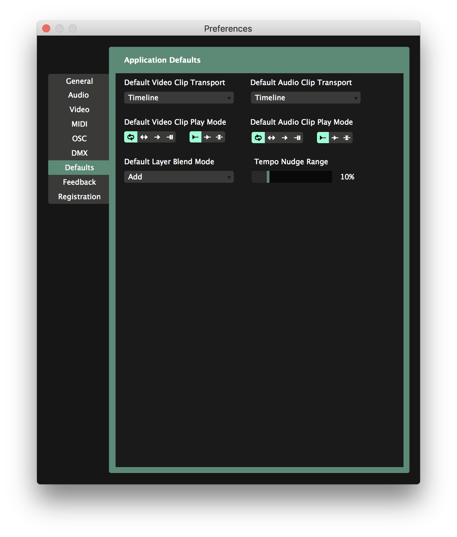Open Default Audio Clip Transport dropdown
The image size is (457, 537).
pos(305,98)
